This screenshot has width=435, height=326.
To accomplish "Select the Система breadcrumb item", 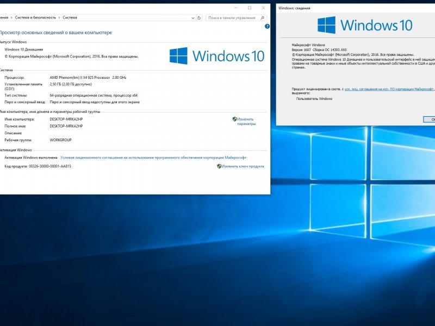I will tap(70, 17).
